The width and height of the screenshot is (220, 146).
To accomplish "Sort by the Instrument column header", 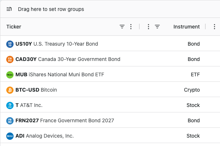I will click(x=187, y=27).
